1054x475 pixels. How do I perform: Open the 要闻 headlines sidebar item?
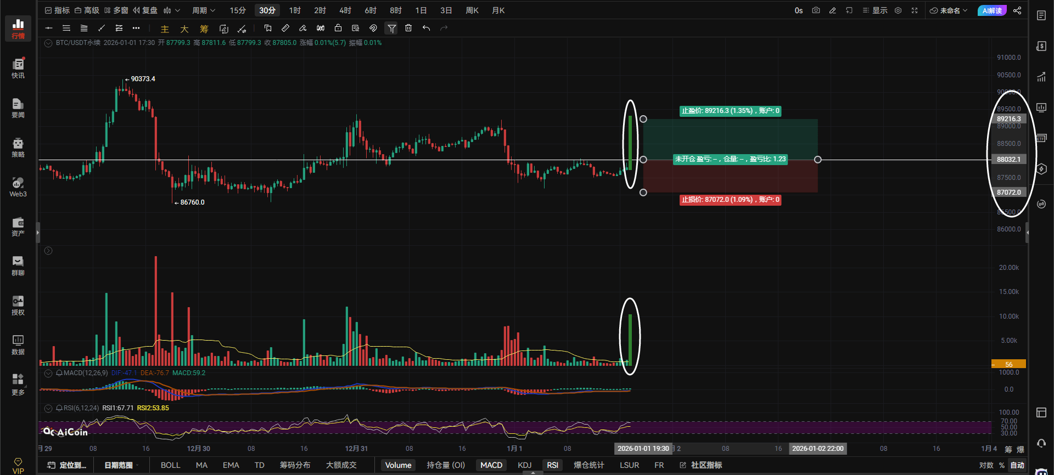tap(18, 108)
